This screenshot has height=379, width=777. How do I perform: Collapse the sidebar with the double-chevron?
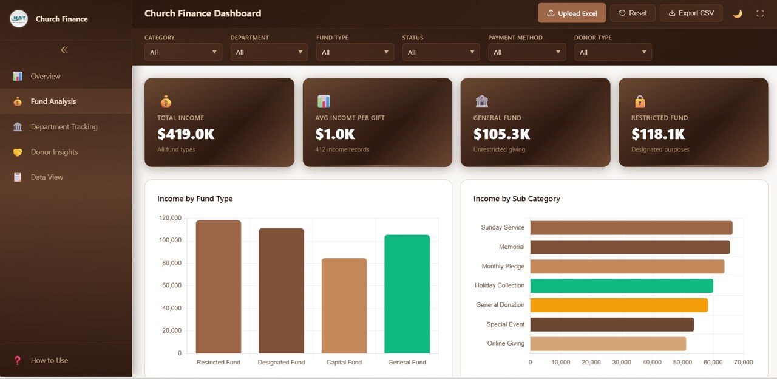coord(64,50)
